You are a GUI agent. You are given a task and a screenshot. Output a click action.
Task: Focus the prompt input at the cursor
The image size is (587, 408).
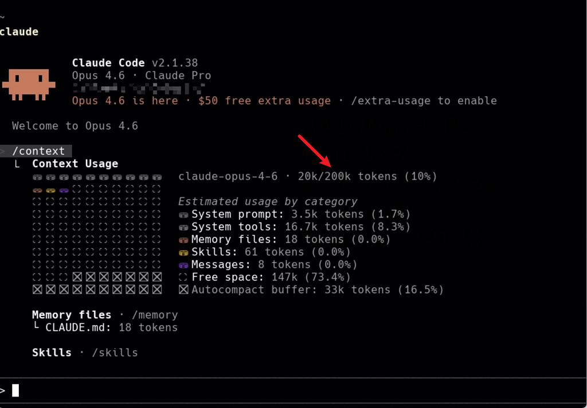click(293, 391)
